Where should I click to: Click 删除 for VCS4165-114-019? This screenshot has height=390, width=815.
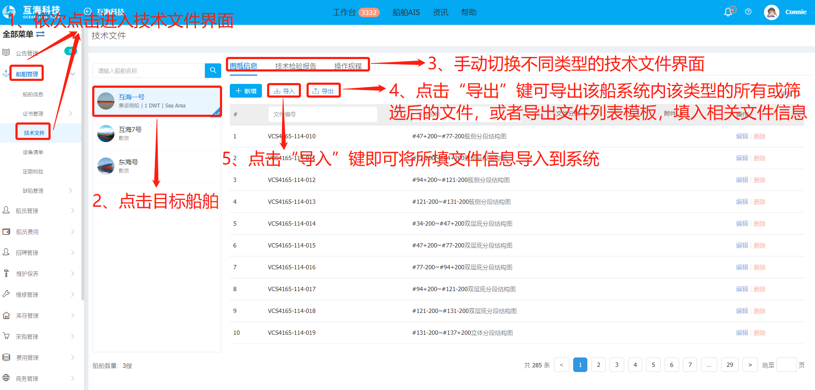(x=760, y=333)
